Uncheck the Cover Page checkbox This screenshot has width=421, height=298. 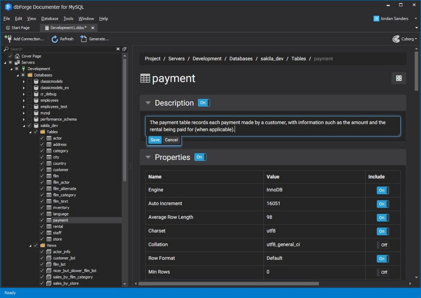click(10, 56)
